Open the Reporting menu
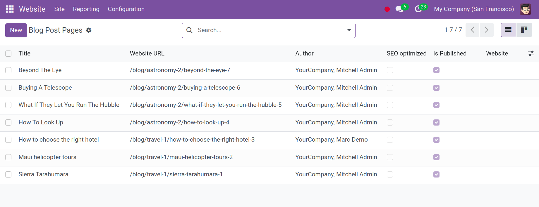Viewport: 539px width, 207px height. coord(86,9)
